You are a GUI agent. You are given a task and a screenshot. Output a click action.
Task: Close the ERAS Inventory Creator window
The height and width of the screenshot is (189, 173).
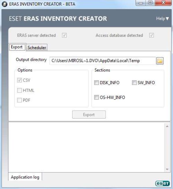click(x=163, y=3)
